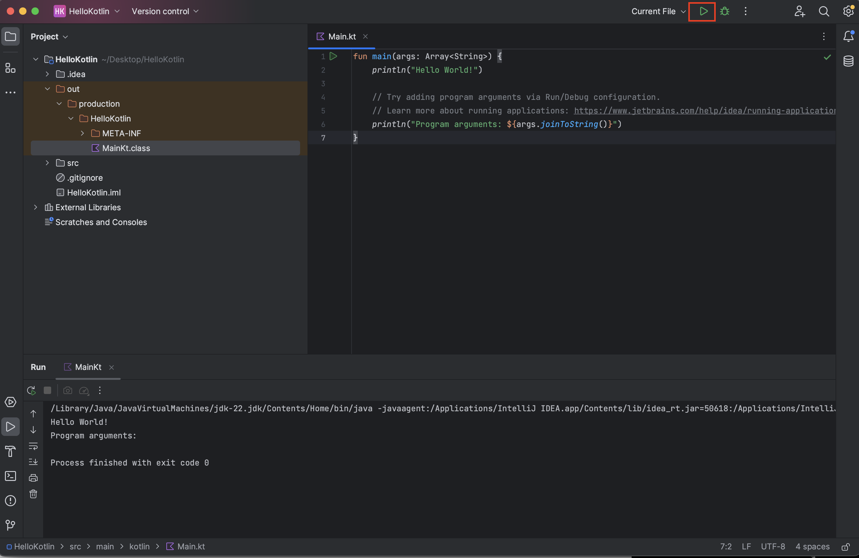Select HelloKotlin.iml in project tree
859x558 pixels.
(x=93, y=192)
